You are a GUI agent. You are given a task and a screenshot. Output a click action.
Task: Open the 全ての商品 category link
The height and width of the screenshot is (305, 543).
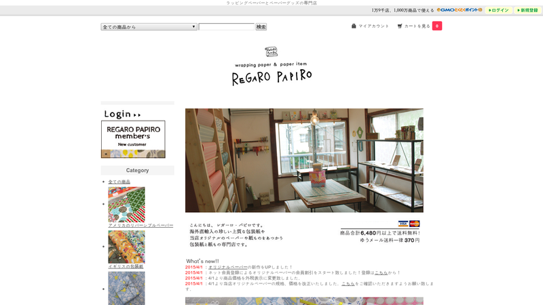point(119,182)
